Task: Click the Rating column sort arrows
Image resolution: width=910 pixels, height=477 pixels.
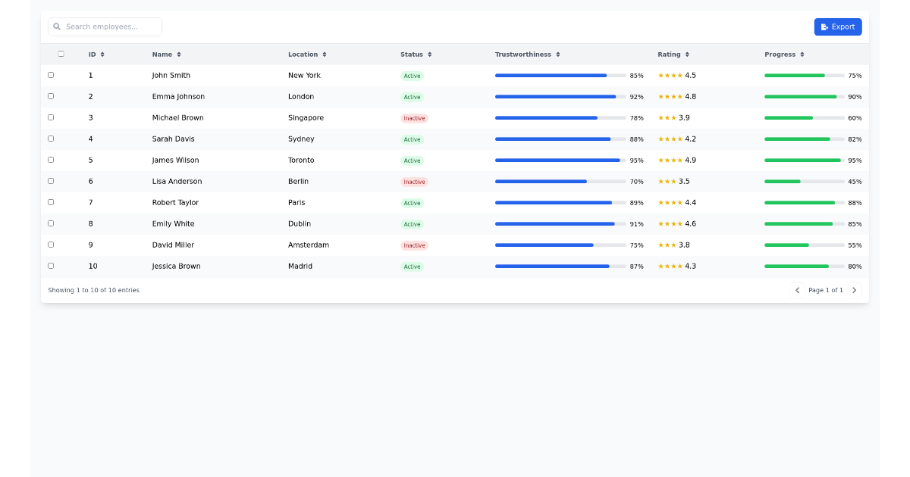Action: click(687, 55)
